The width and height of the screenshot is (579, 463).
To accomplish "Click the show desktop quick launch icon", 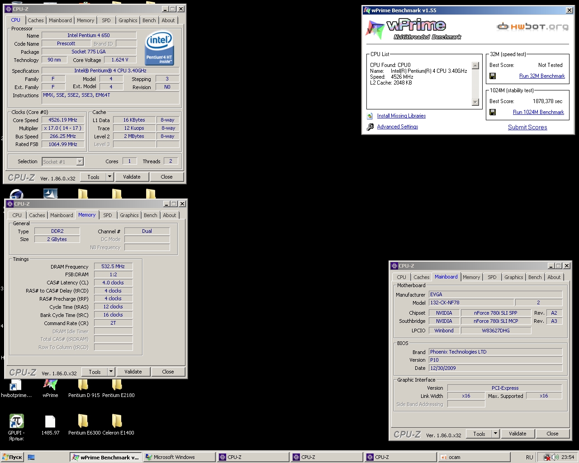I will [31, 457].
